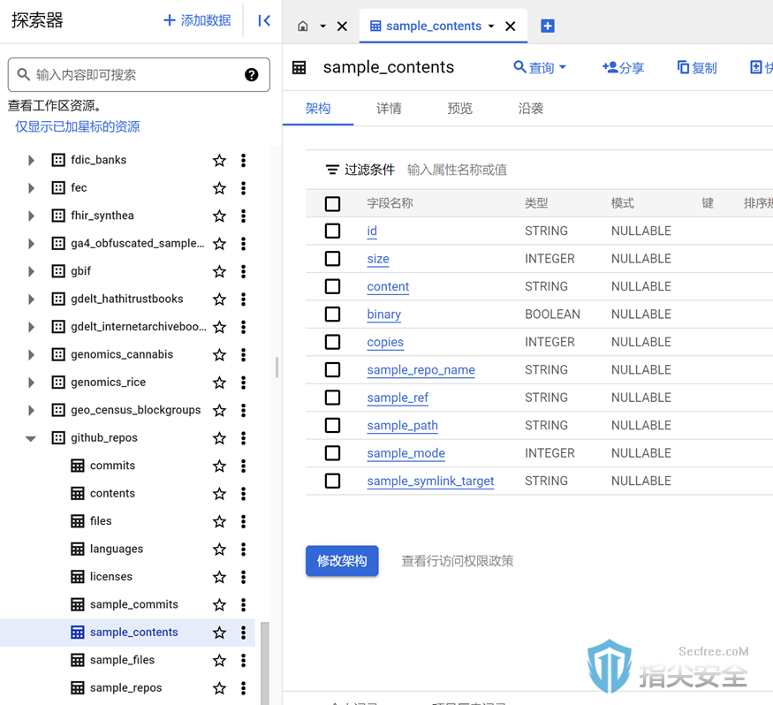Open more actions for gdelt_hathitrustbooks
The width and height of the screenshot is (773, 705).
(x=243, y=299)
